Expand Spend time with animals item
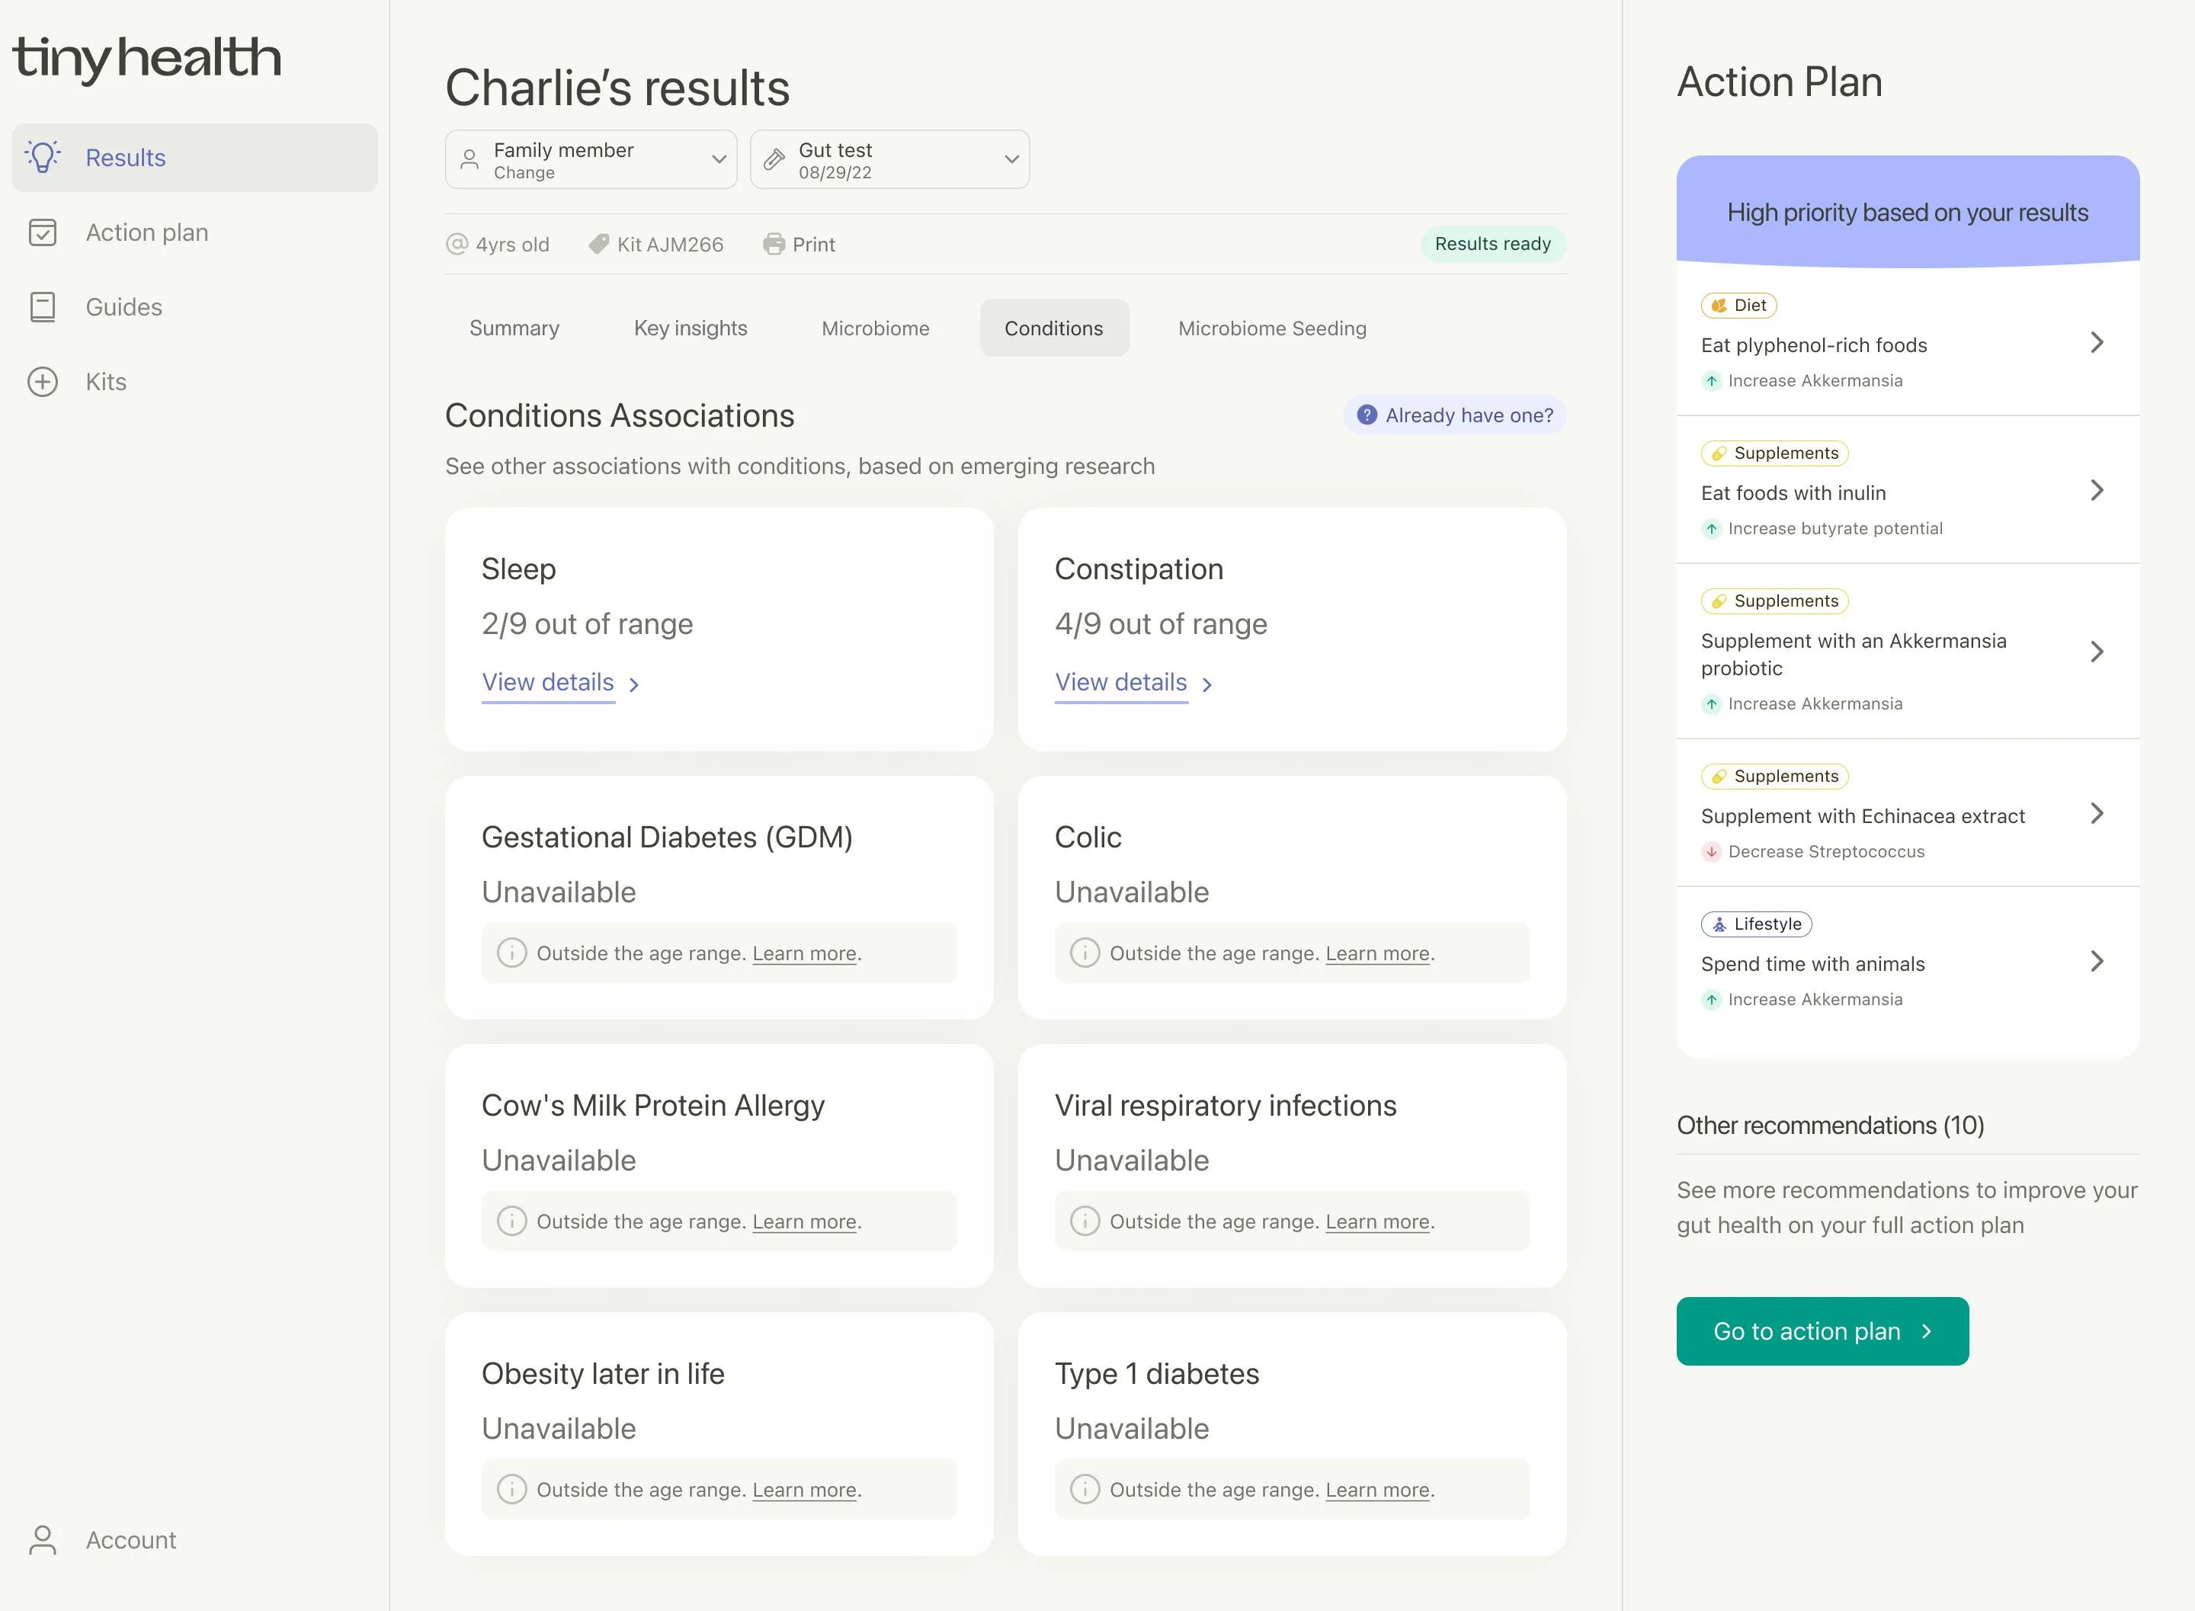Image resolution: width=2195 pixels, height=1611 pixels. coord(2097,962)
